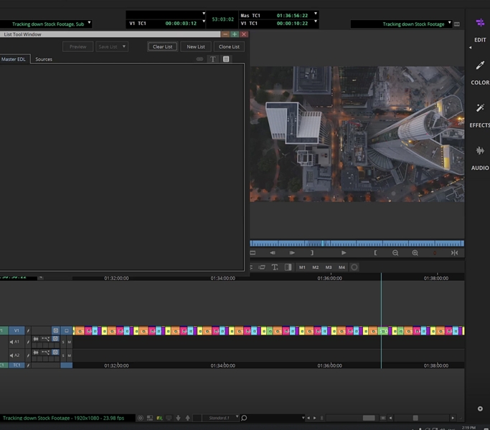Select the Master EDL tab
Image resolution: width=490 pixels, height=430 pixels.
[13, 59]
